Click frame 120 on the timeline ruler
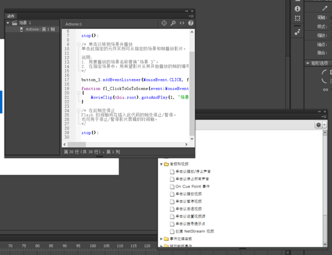The width and height of the screenshot is (332, 255). [147, 246]
